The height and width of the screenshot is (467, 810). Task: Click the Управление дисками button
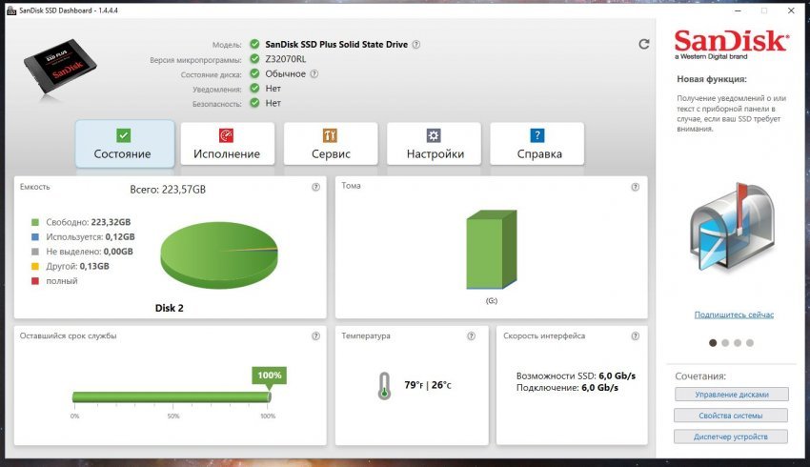click(x=732, y=395)
